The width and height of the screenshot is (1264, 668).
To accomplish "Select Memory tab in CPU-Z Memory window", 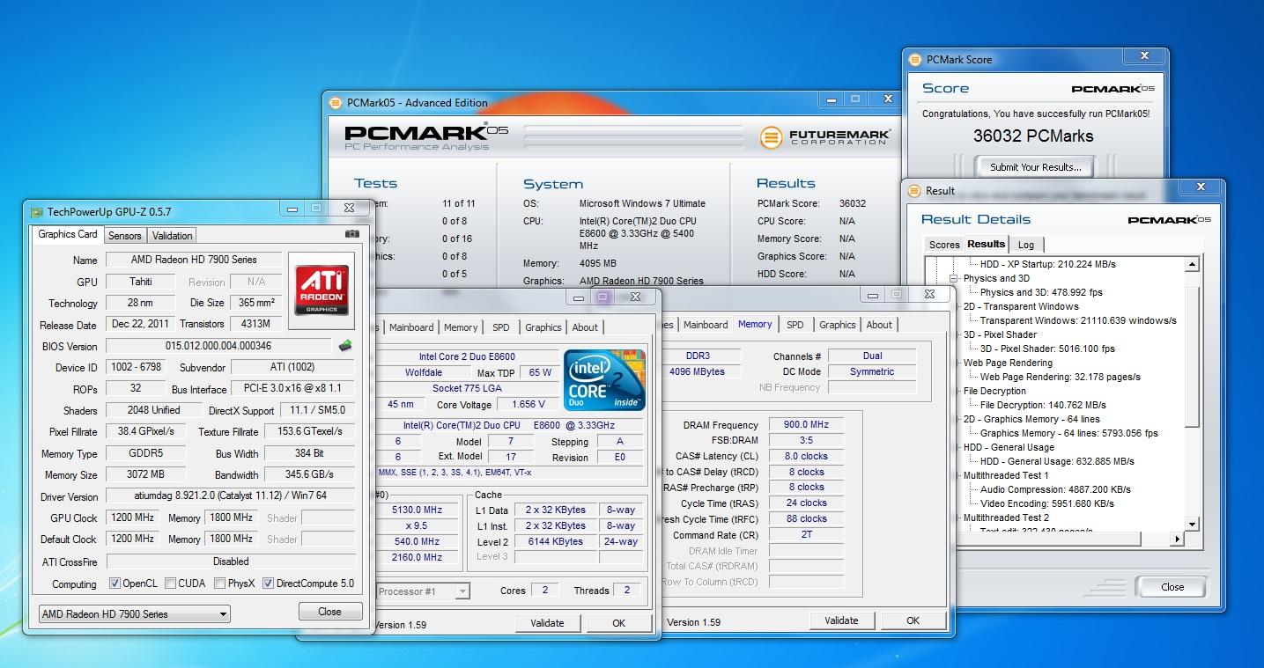I will coord(755,324).
